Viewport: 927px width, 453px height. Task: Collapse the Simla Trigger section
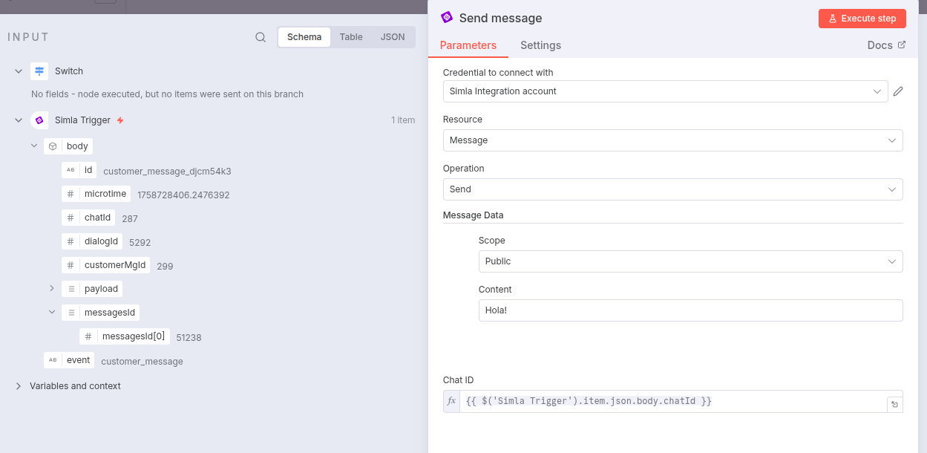point(19,120)
